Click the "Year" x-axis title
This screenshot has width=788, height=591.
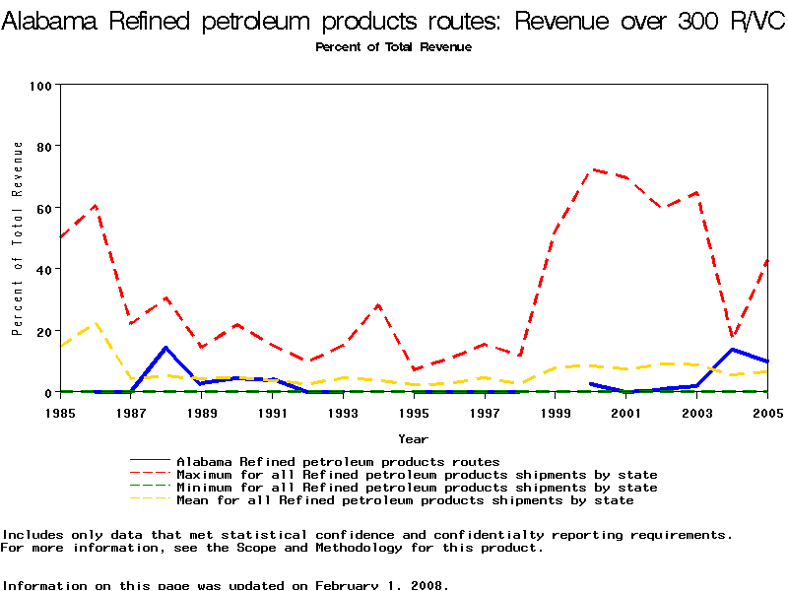[413, 438]
